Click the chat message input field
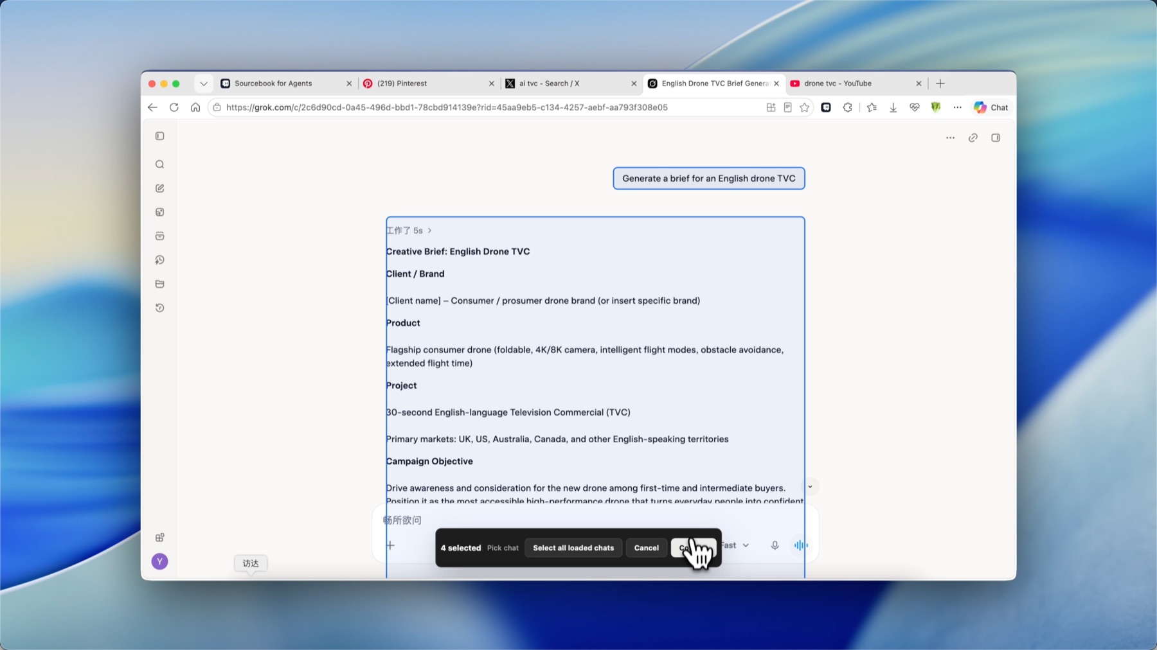The width and height of the screenshot is (1157, 650). (595, 520)
